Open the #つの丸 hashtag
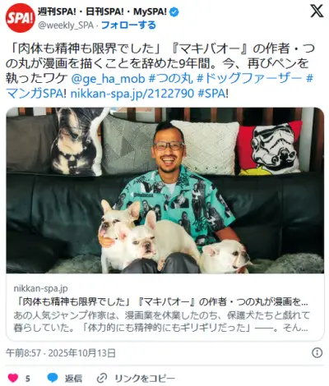The width and height of the screenshot is (329, 386). point(170,79)
